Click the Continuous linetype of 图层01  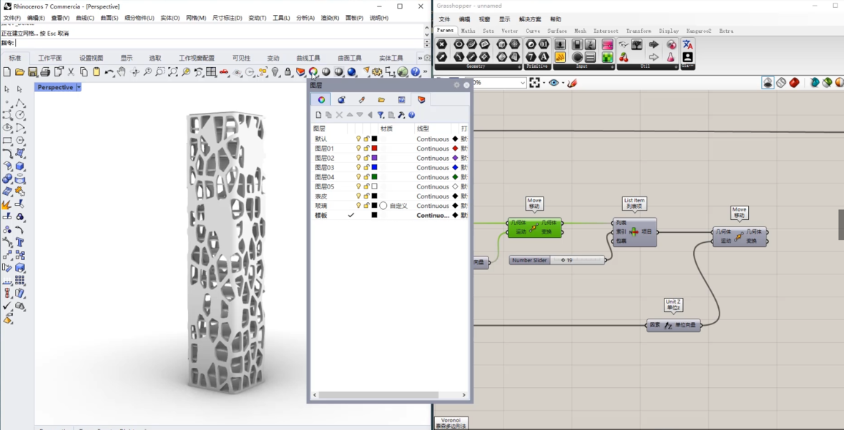tap(432, 149)
